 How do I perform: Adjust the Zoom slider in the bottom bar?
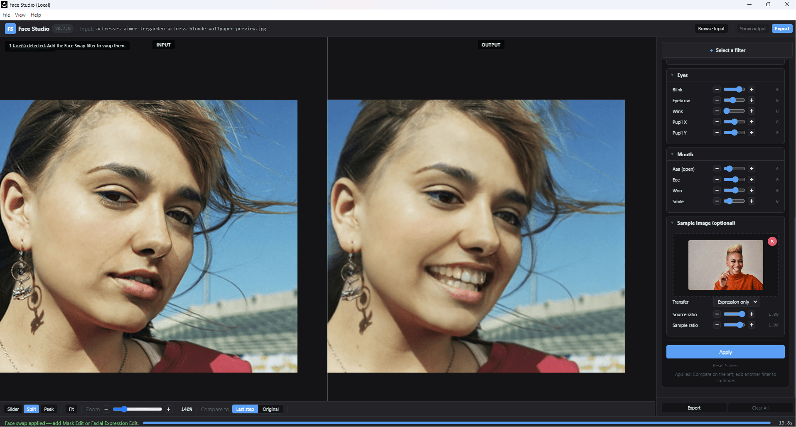pyautogui.click(x=137, y=409)
